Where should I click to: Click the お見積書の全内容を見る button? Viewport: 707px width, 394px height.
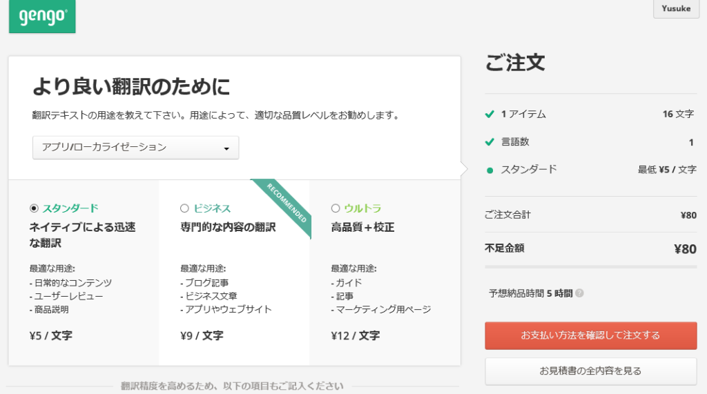(x=590, y=371)
